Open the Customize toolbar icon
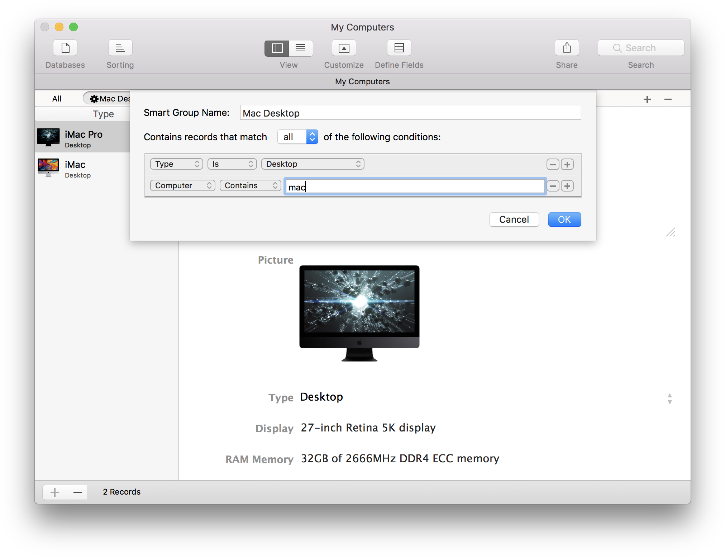This screenshot has height=557, width=725. point(344,48)
